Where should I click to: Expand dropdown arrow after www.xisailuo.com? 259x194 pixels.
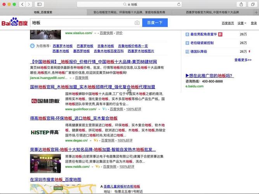95,33
